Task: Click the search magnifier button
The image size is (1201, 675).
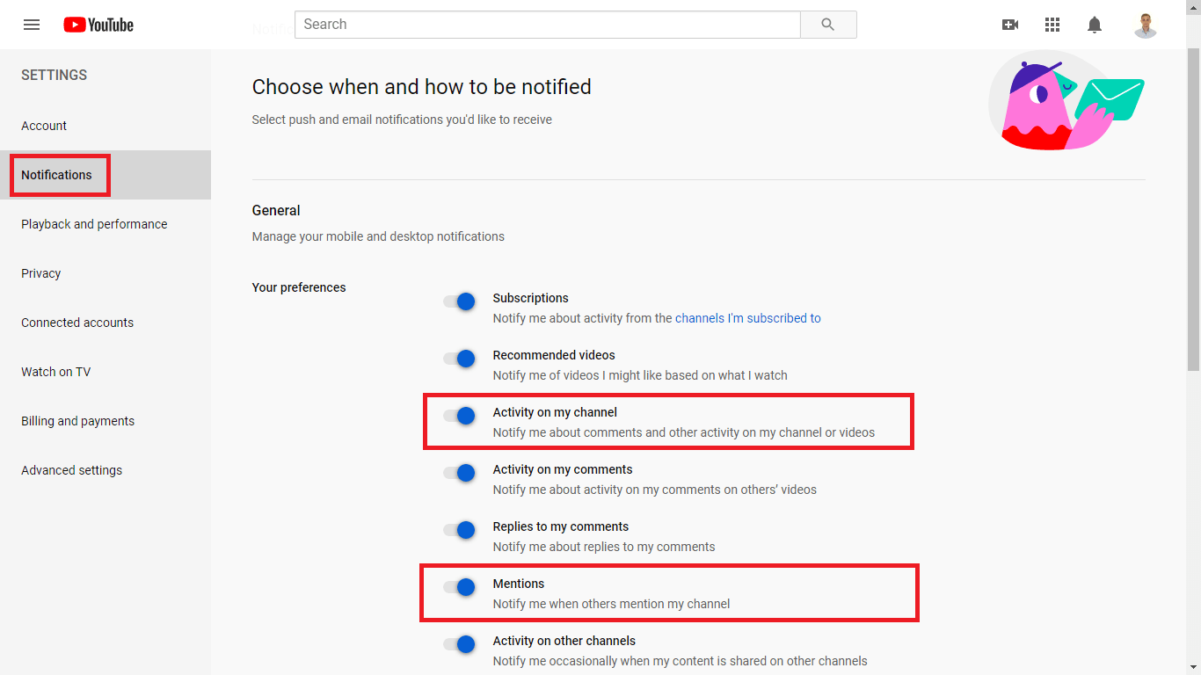Action: (827, 25)
